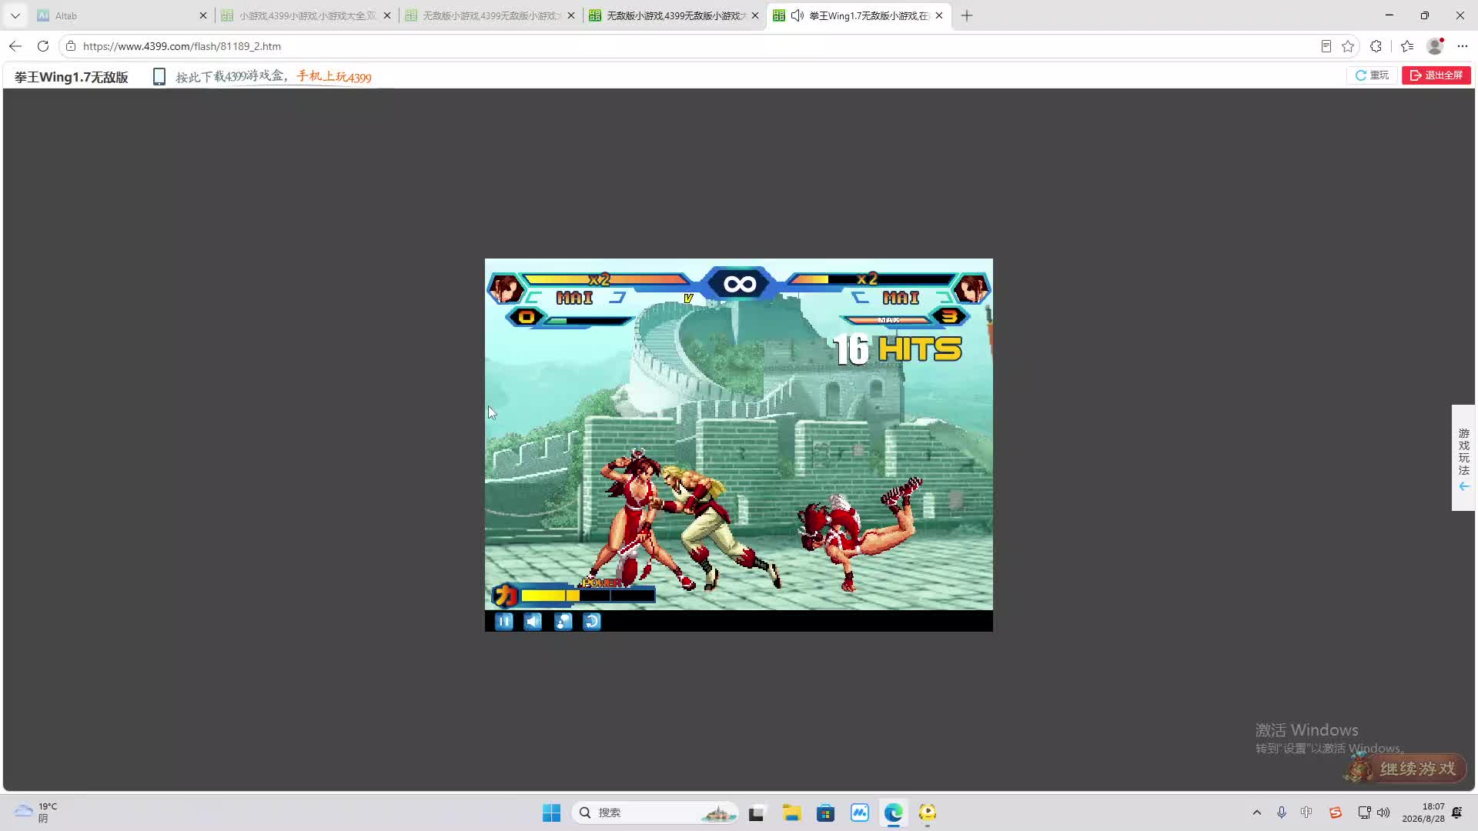Open the 手机上玩4399 link
Image resolution: width=1478 pixels, height=831 pixels.
pos(334,76)
